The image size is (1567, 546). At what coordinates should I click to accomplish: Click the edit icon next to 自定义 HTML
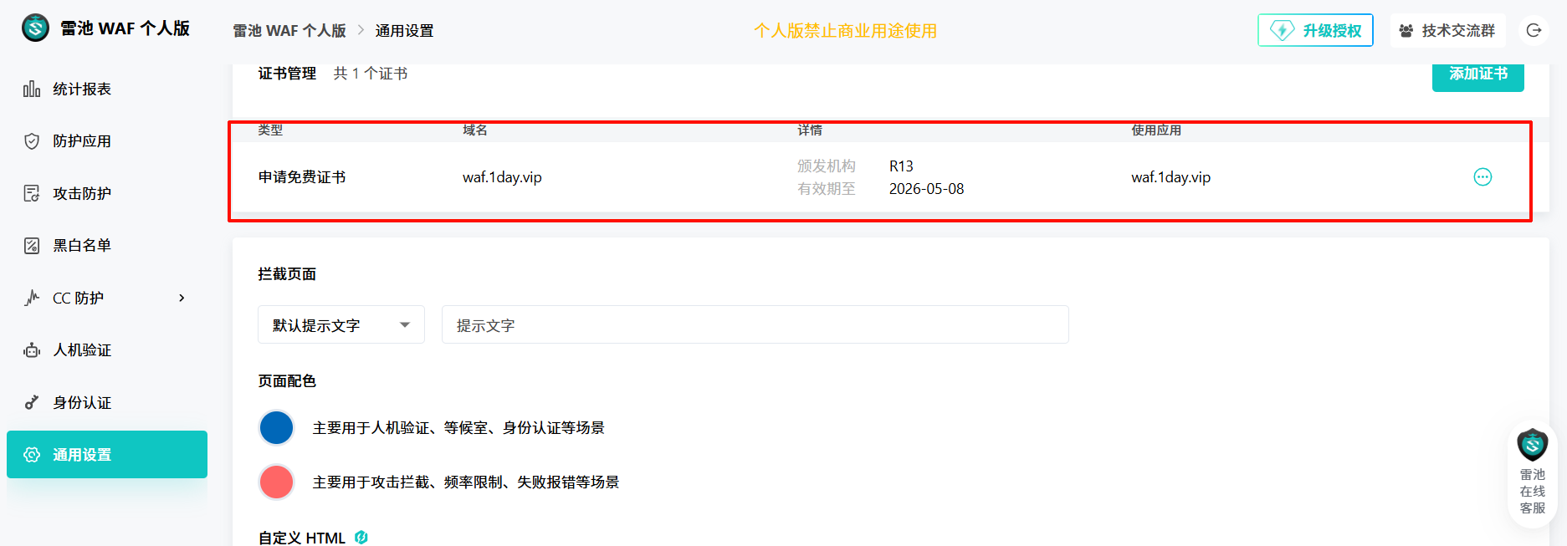point(361,538)
